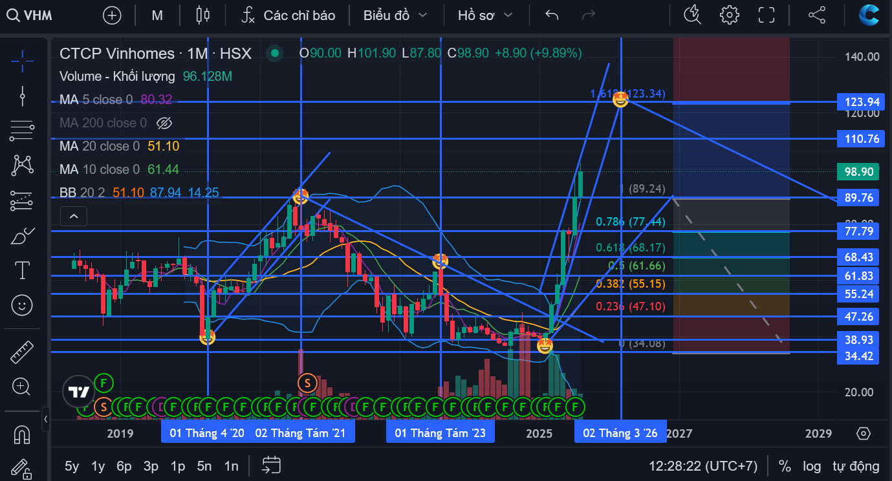
Task: Open the forecasting and measurement tools
Action: click(x=23, y=201)
